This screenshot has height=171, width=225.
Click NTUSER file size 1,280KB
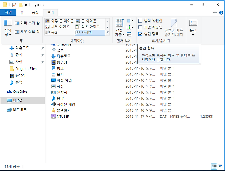point(207,117)
